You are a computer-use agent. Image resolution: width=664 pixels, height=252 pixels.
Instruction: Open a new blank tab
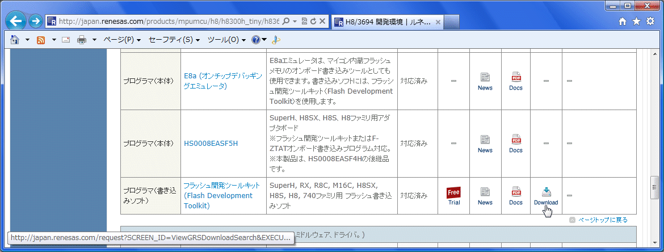[x=452, y=22]
